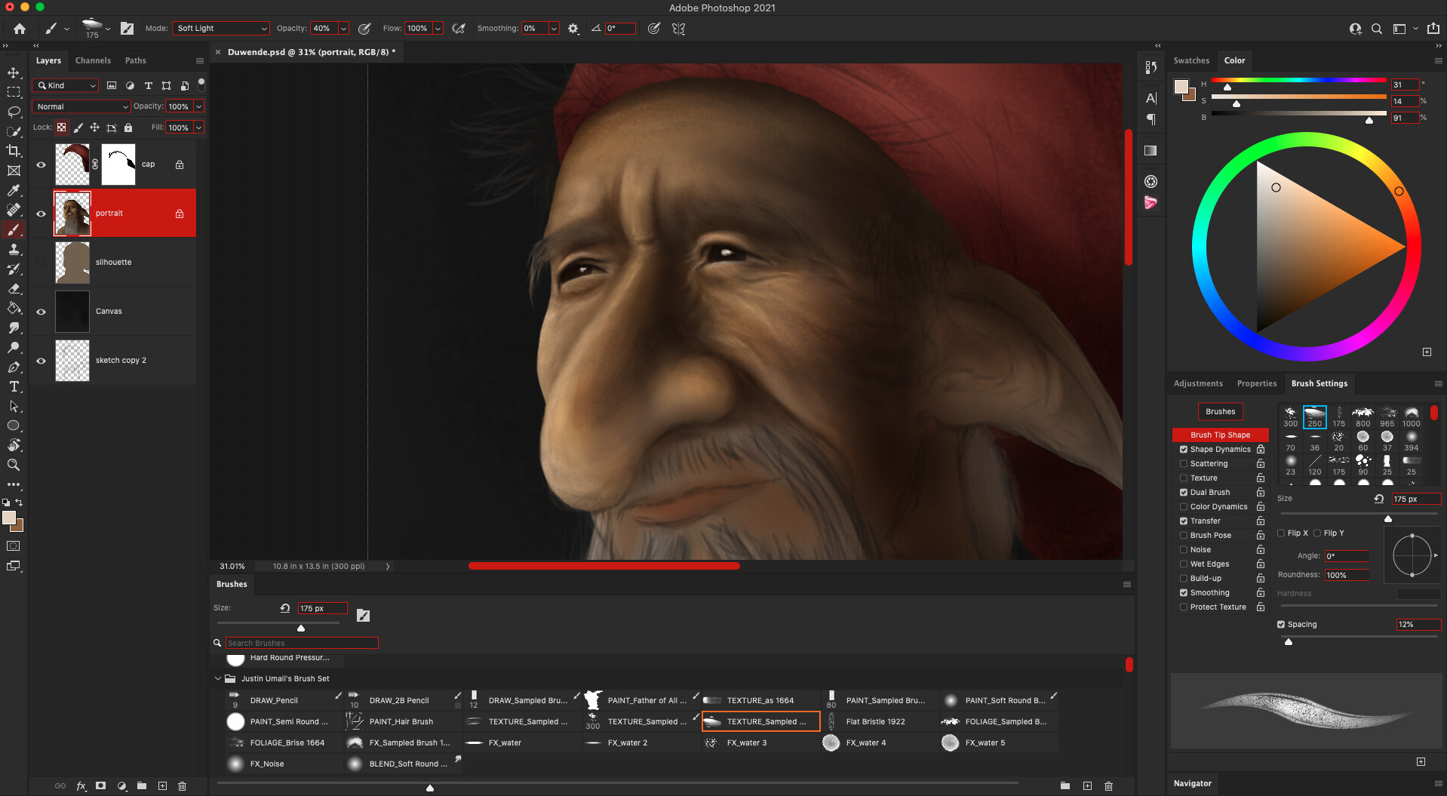Select the Crop tool
Image resolution: width=1447 pixels, height=796 pixels.
(14, 151)
